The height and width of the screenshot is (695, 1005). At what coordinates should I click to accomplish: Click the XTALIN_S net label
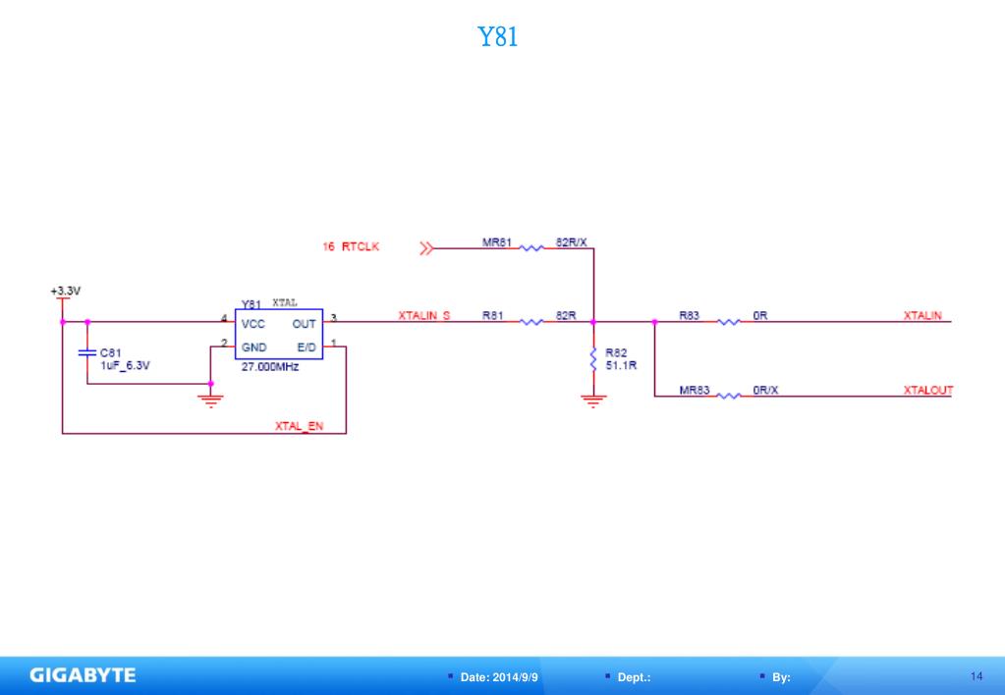click(423, 315)
